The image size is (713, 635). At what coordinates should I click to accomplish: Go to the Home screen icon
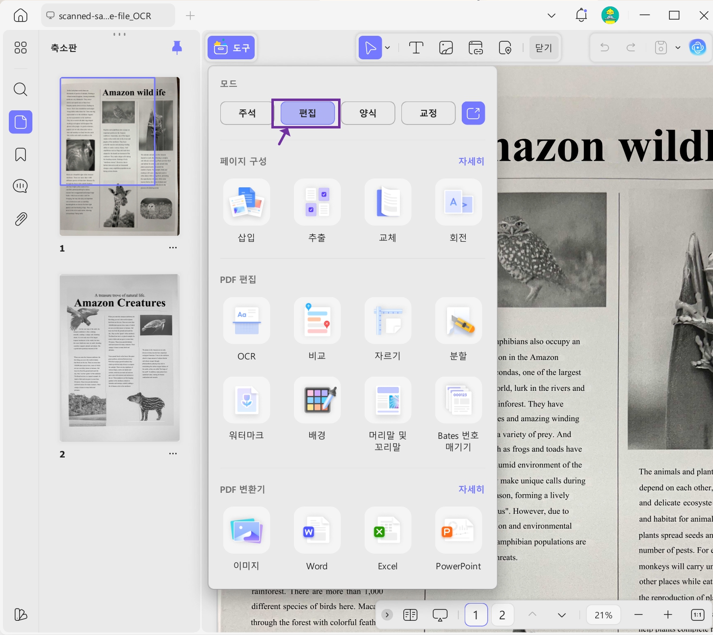[21, 15]
